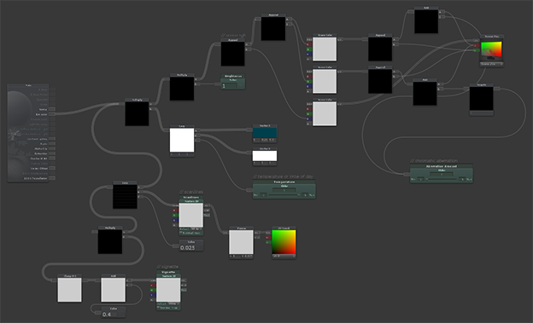Toggle the Vignette normal map checkbox

point(158,308)
